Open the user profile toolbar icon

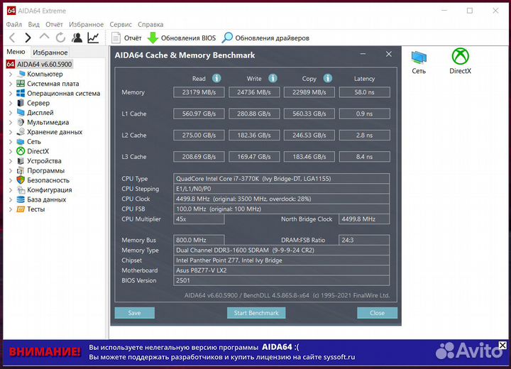click(x=77, y=38)
